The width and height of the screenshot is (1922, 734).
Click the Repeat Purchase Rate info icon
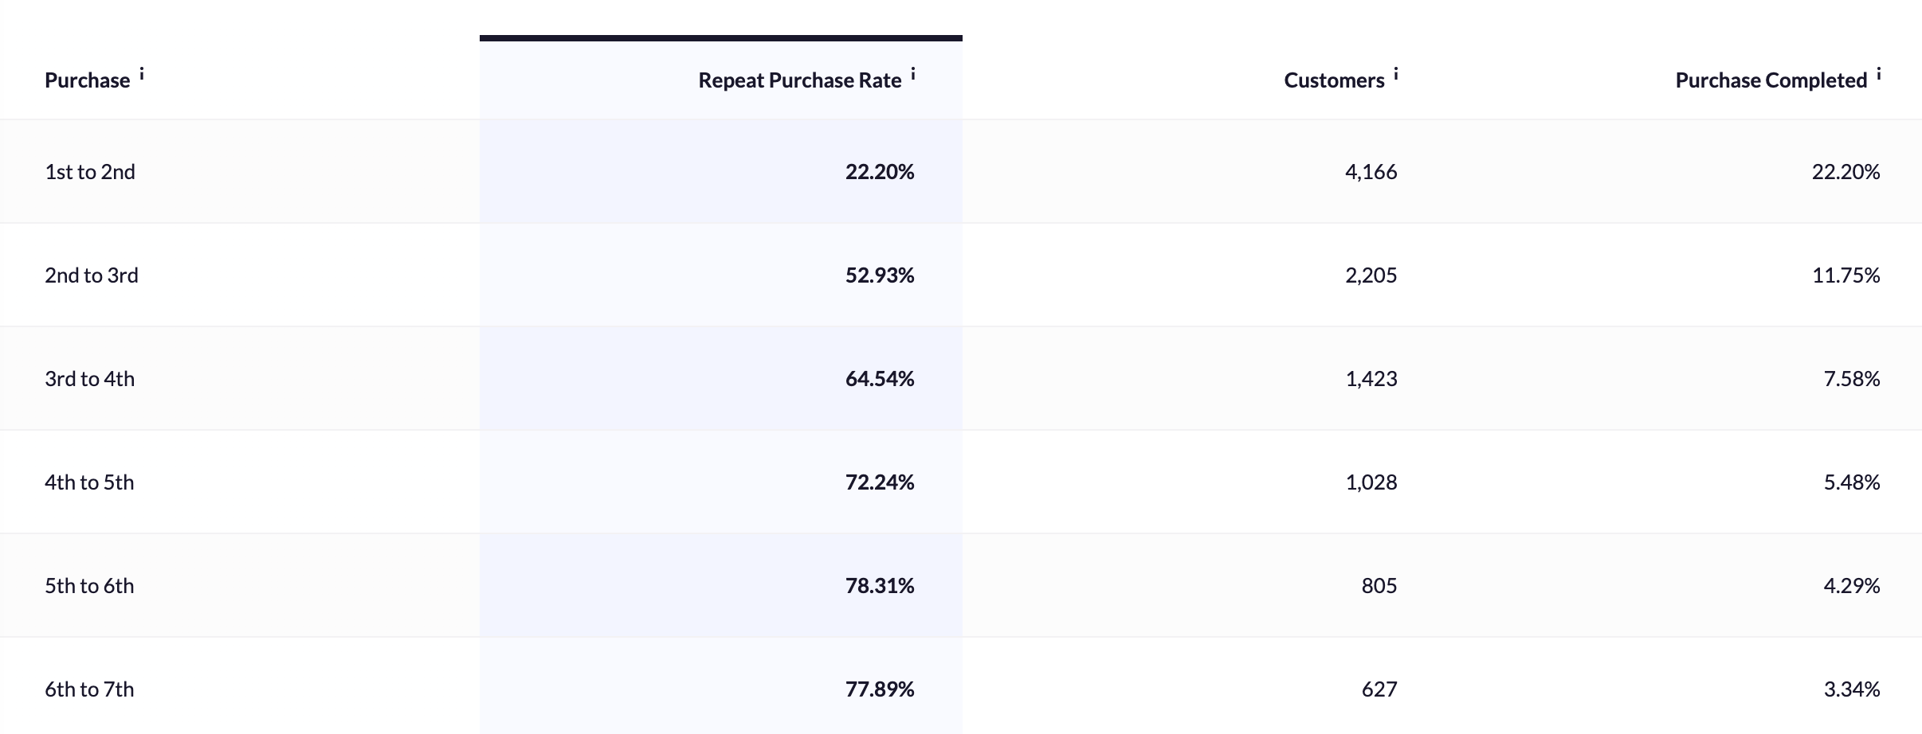coord(913,74)
